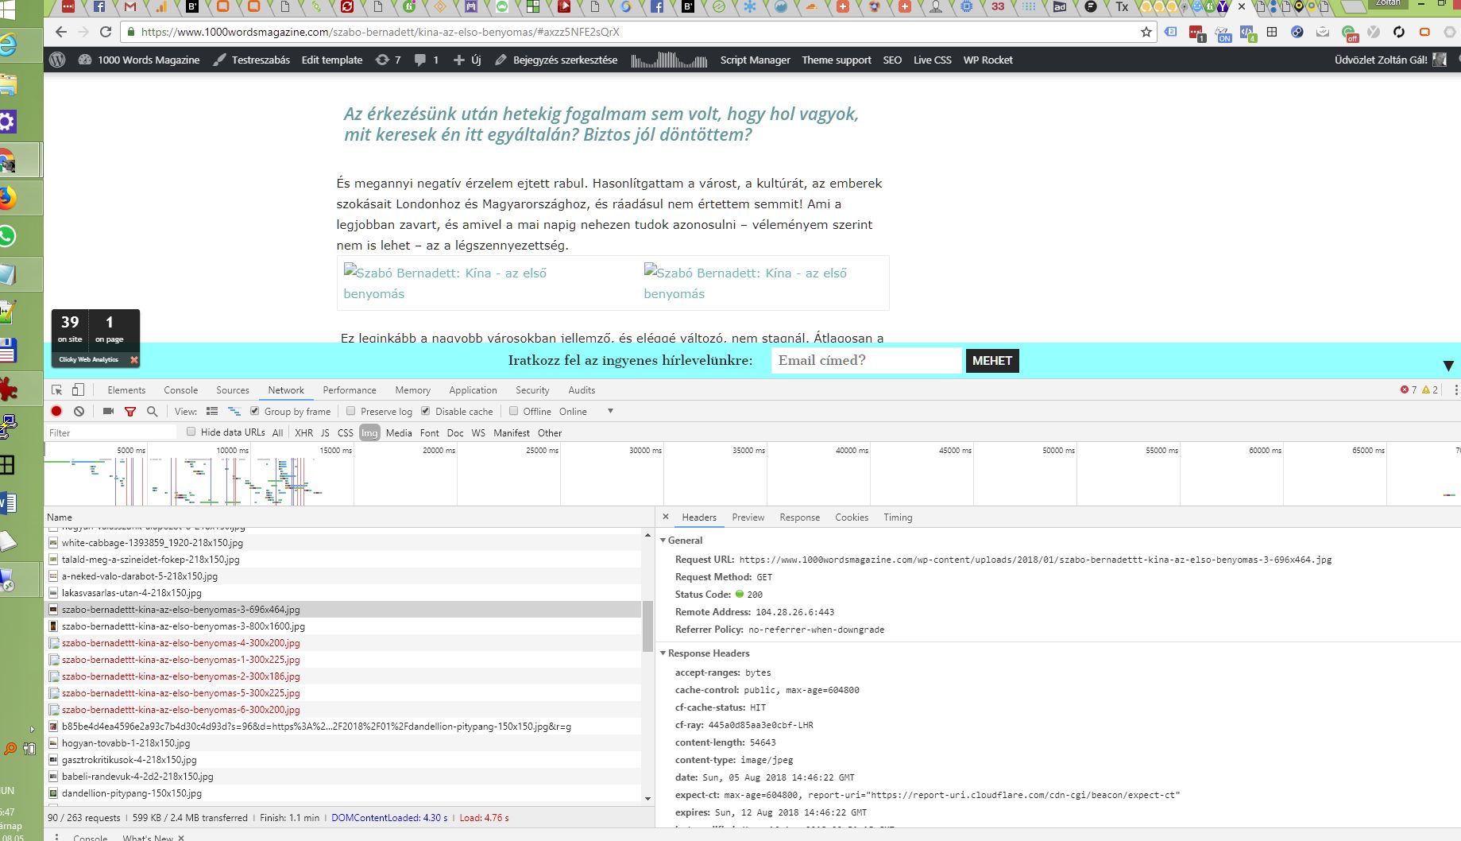
Task: Open the 7 updates admin bar item
Action: point(388,60)
